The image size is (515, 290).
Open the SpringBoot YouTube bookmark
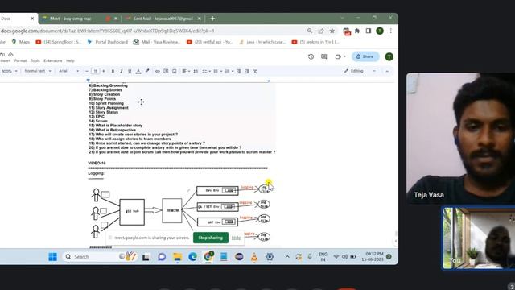point(59,42)
